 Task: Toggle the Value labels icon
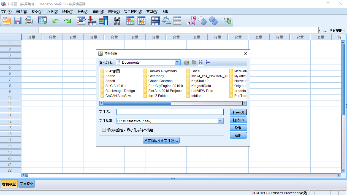coord(191,21)
